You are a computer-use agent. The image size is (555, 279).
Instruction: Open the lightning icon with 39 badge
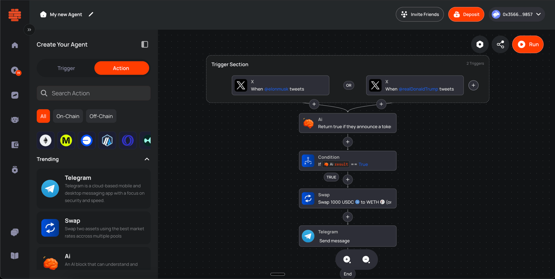point(15,70)
